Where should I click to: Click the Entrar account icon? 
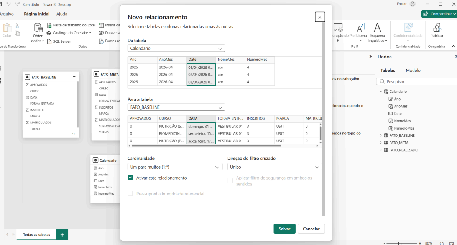point(413,4)
